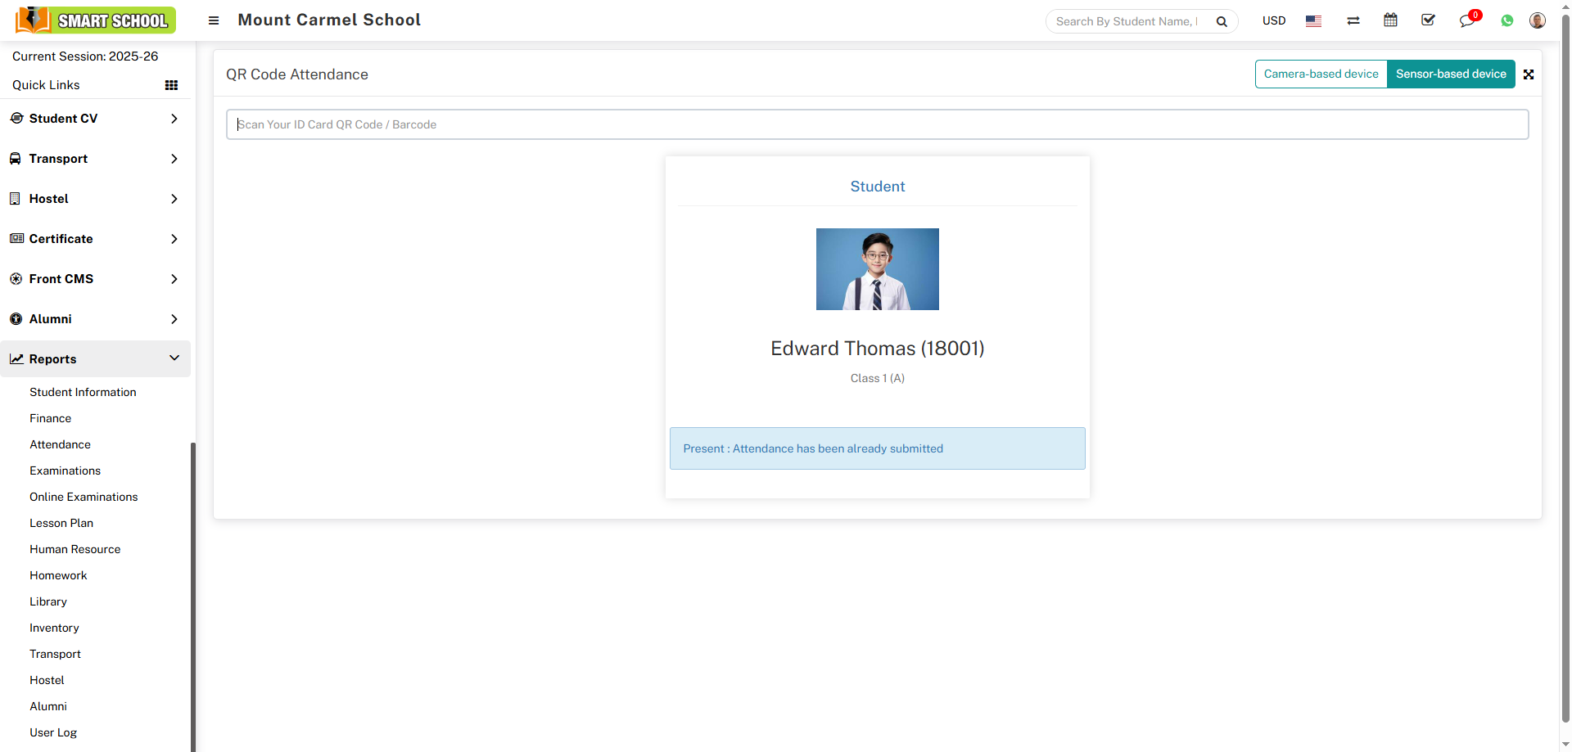Click the Student CV sidebar icon
Image resolution: width=1572 pixels, height=752 pixels.
(x=16, y=119)
